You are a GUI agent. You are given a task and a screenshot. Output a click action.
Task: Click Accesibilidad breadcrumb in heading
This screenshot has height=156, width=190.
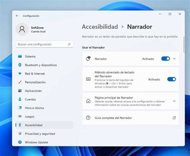[x=100, y=27]
